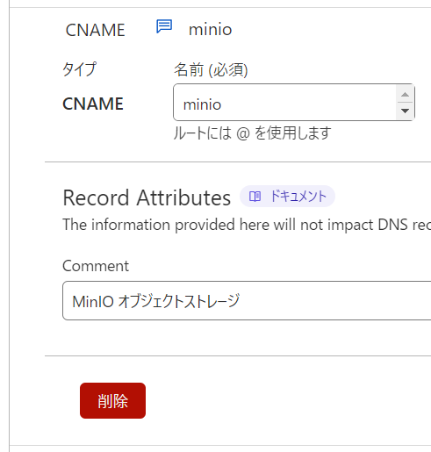Click the up arrow in the name field
The height and width of the screenshot is (452, 431).
405,94
